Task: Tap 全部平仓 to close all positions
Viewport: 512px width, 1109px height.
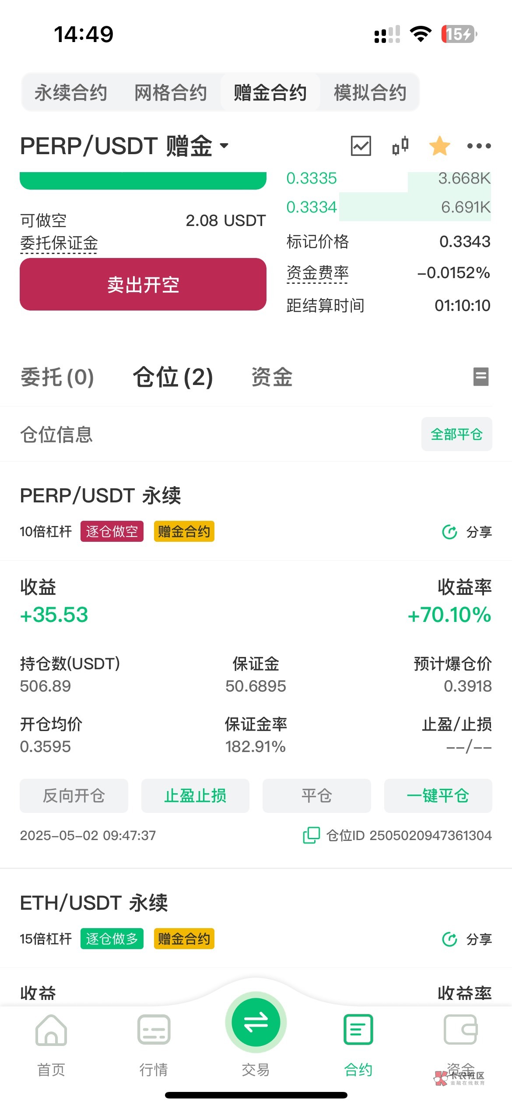Action: [x=456, y=434]
